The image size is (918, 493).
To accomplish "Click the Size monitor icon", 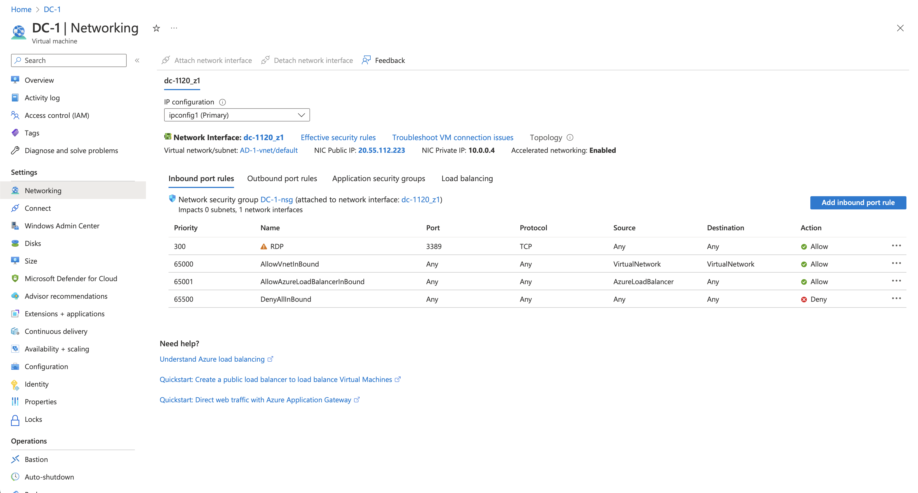I will coord(15,261).
